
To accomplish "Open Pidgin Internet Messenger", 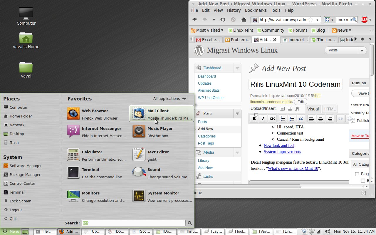I will pos(97,131).
